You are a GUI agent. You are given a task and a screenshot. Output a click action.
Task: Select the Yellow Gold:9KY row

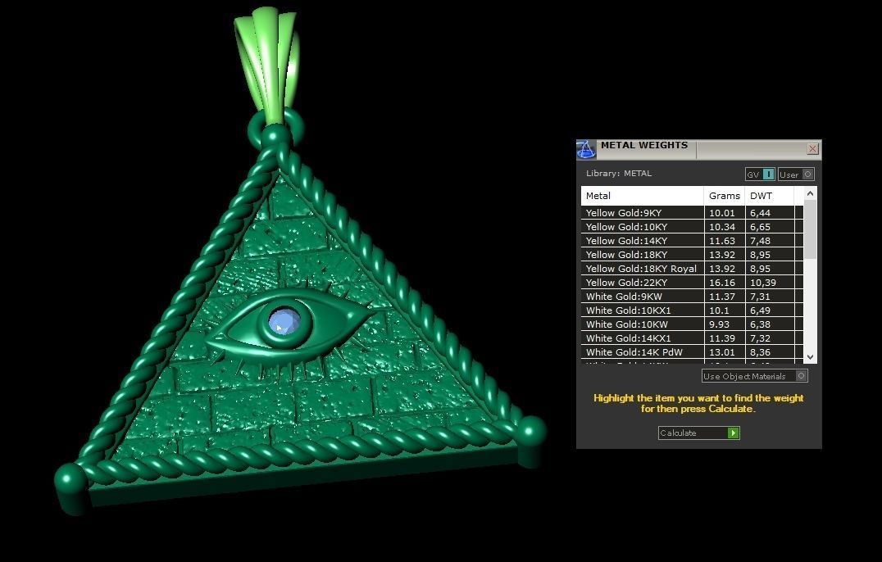pos(692,212)
